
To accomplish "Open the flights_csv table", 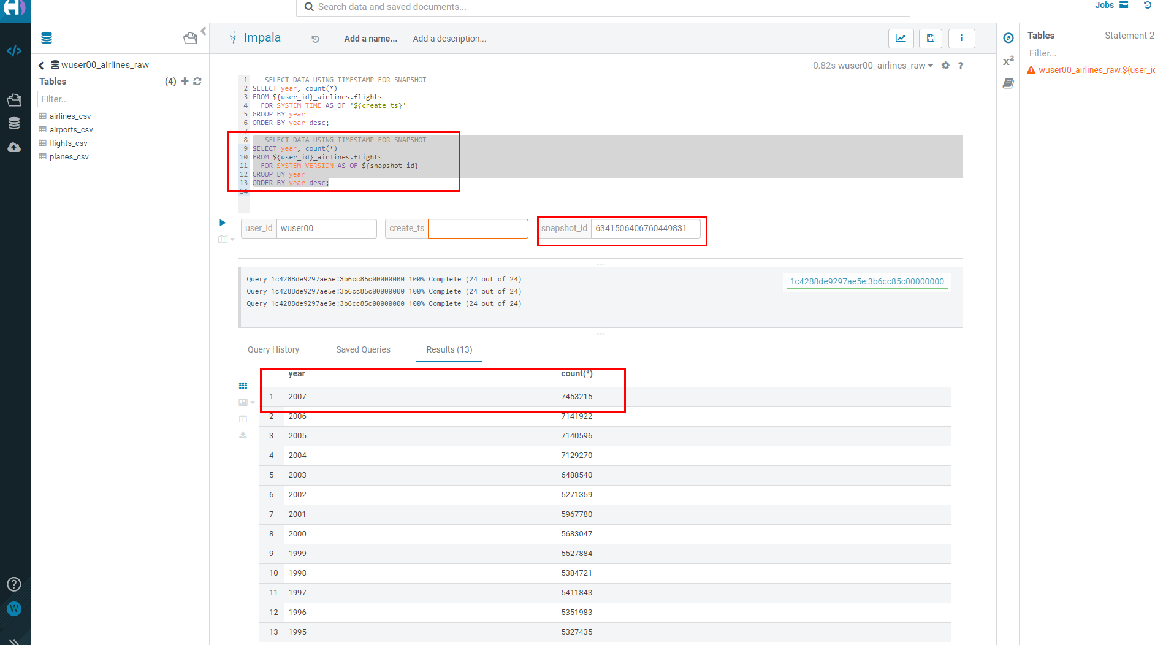I will click(68, 143).
